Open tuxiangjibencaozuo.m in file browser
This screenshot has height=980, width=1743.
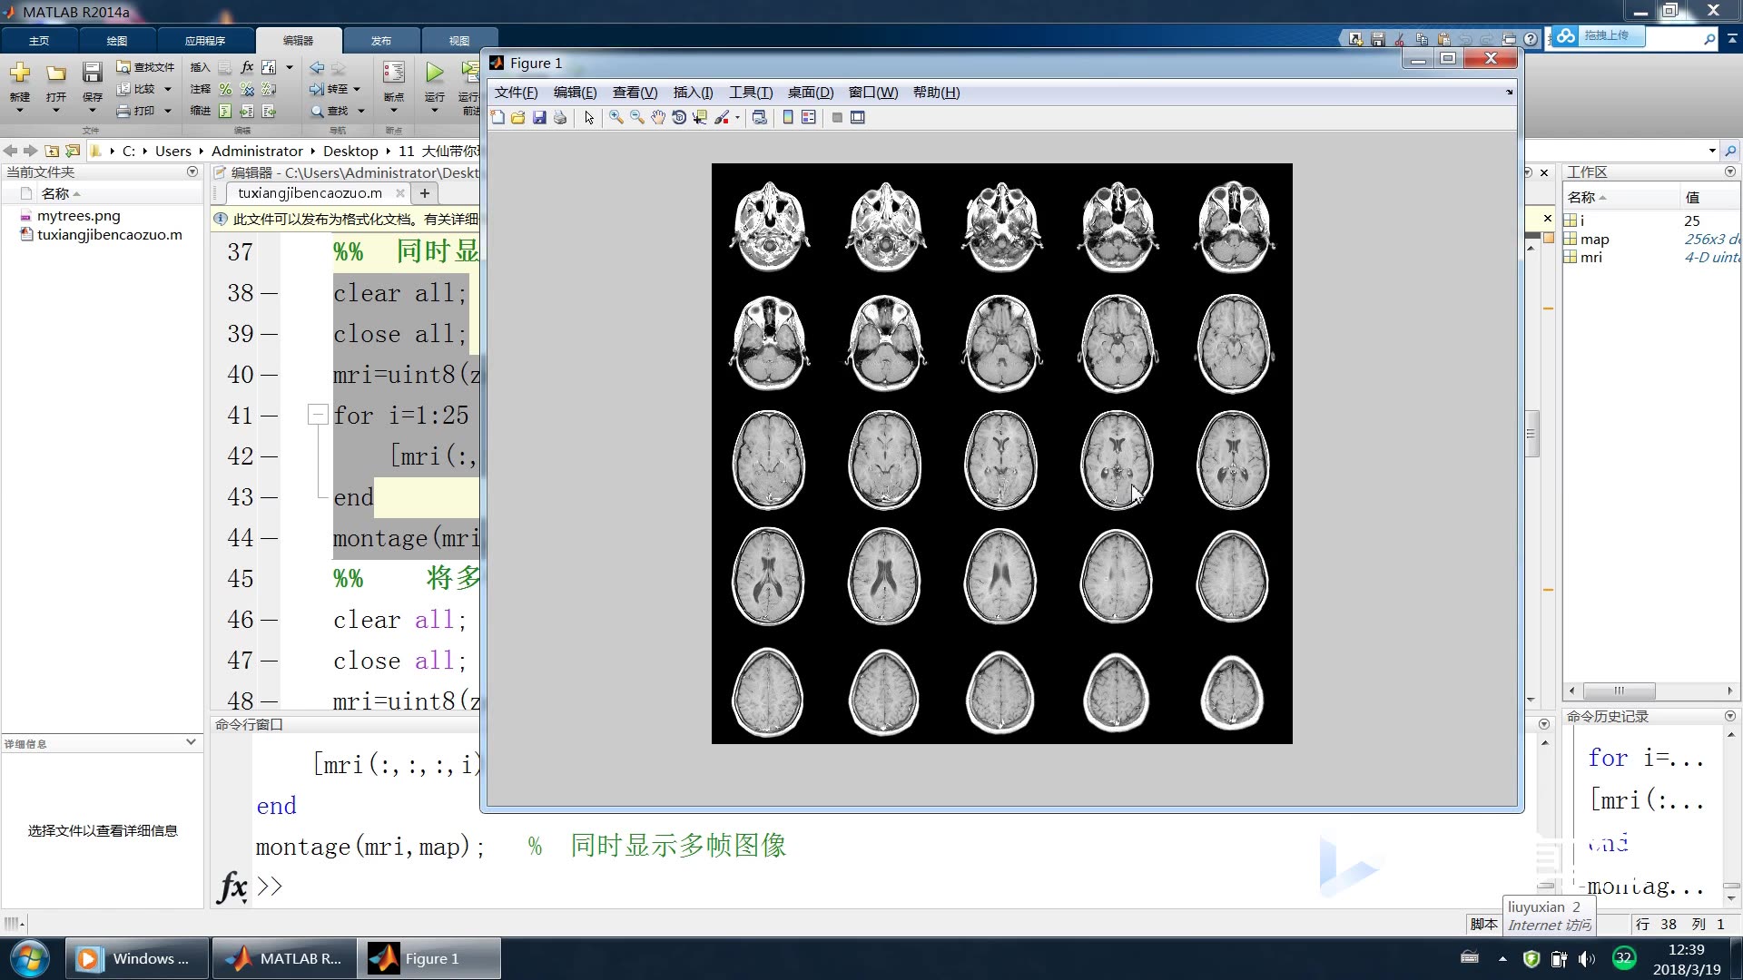109,235
